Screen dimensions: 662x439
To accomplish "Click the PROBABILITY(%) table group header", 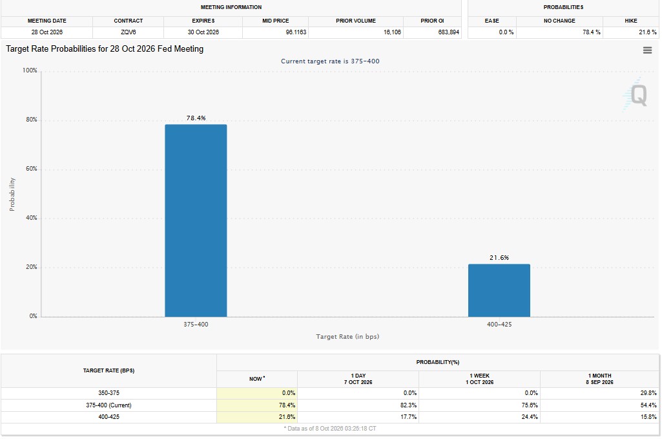I will point(438,363).
